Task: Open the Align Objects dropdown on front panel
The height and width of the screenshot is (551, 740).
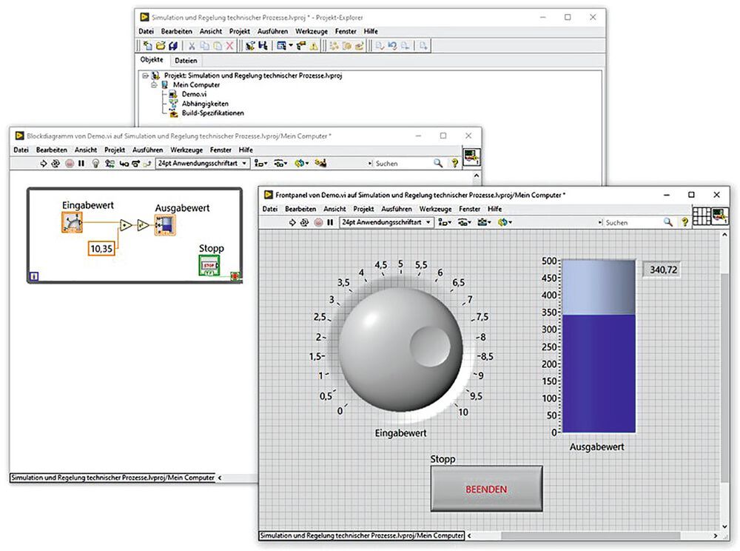Action: [x=443, y=222]
